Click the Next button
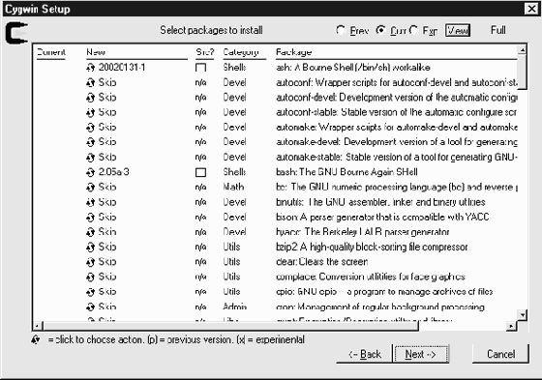 (x=421, y=354)
